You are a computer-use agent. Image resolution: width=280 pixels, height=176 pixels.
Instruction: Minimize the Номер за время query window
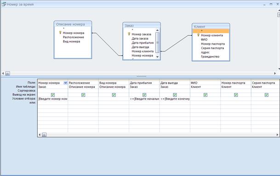click(x=264, y=4)
